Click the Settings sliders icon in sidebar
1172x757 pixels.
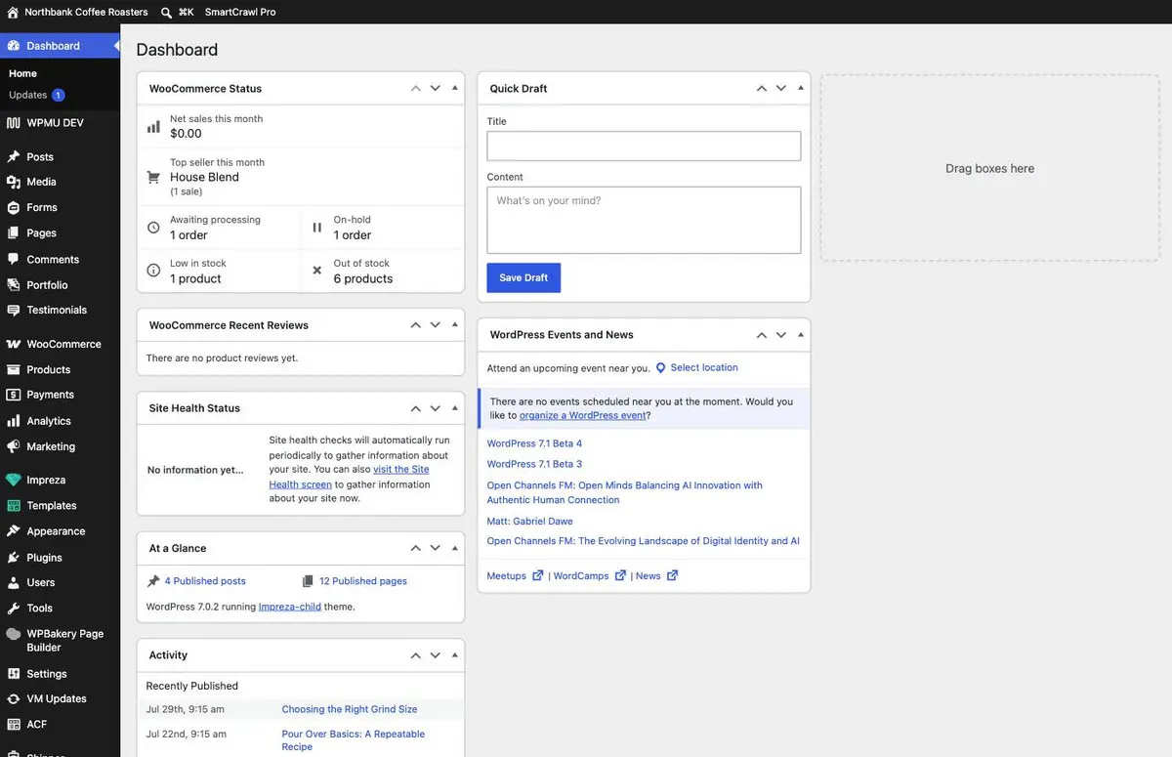13,674
